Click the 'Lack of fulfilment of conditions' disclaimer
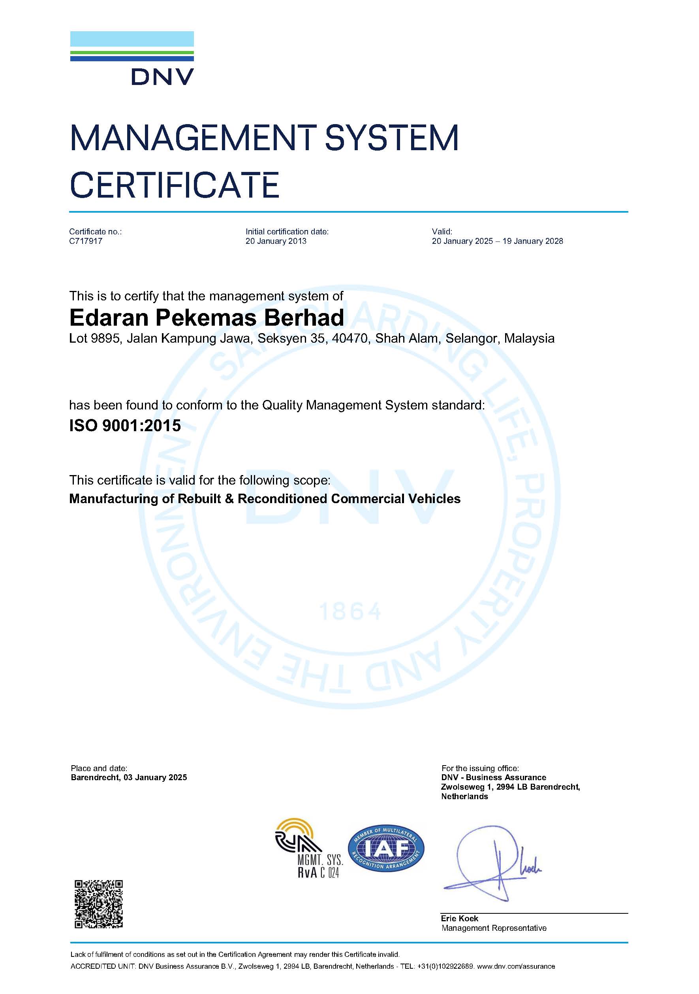The width and height of the screenshot is (699, 994). tap(235, 954)
